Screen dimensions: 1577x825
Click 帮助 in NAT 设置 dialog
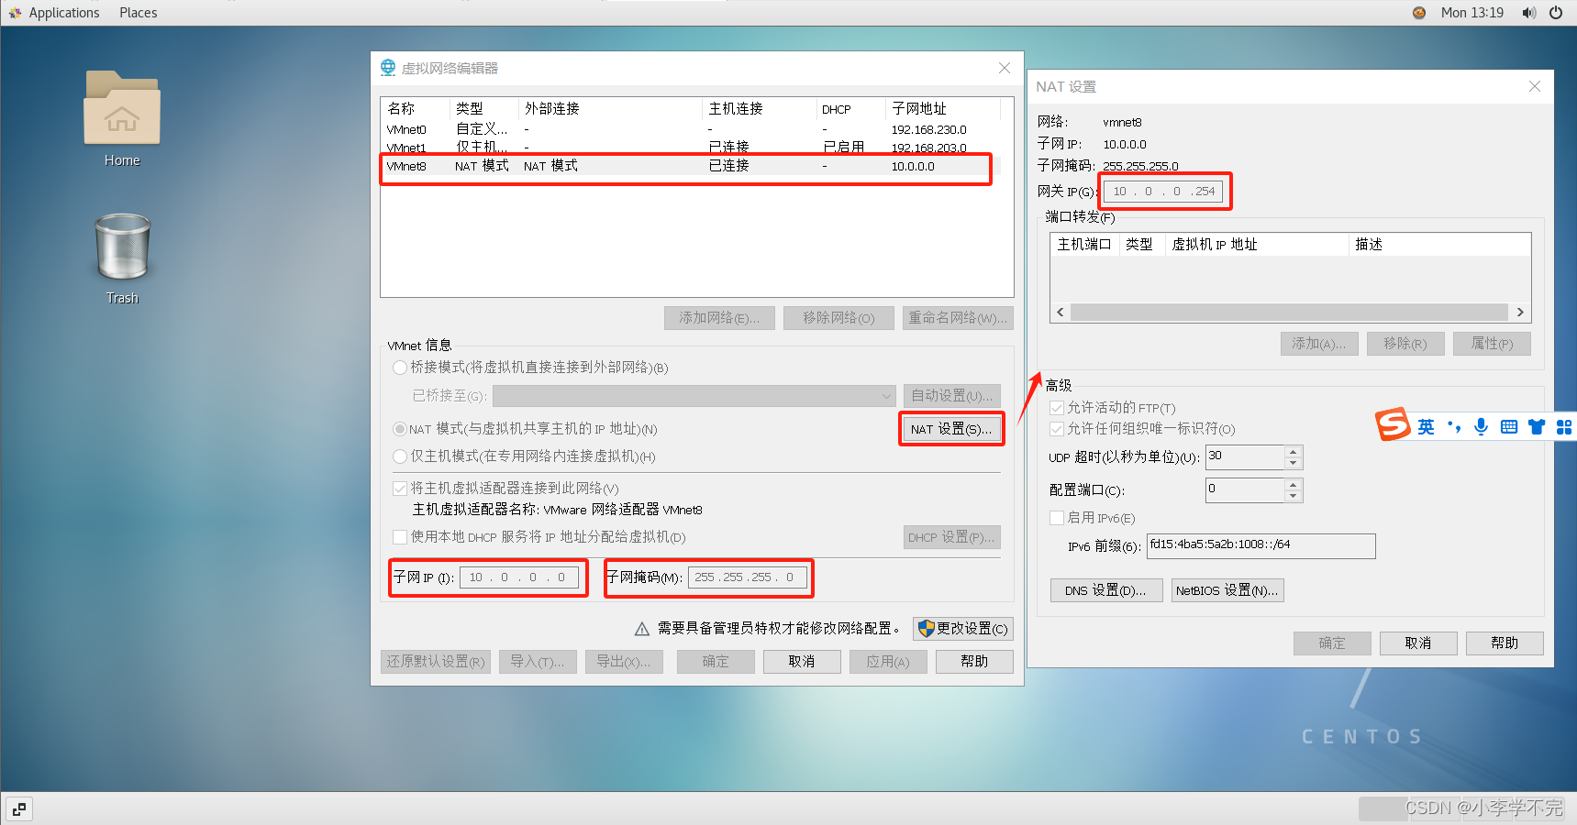(x=1505, y=643)
